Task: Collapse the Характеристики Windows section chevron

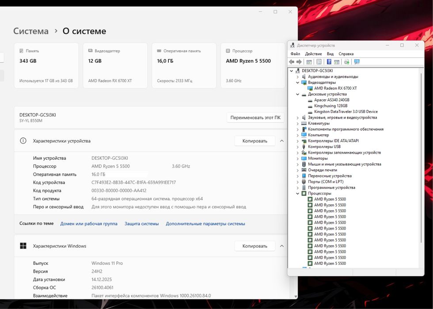Action: click(x=282, y=246)
